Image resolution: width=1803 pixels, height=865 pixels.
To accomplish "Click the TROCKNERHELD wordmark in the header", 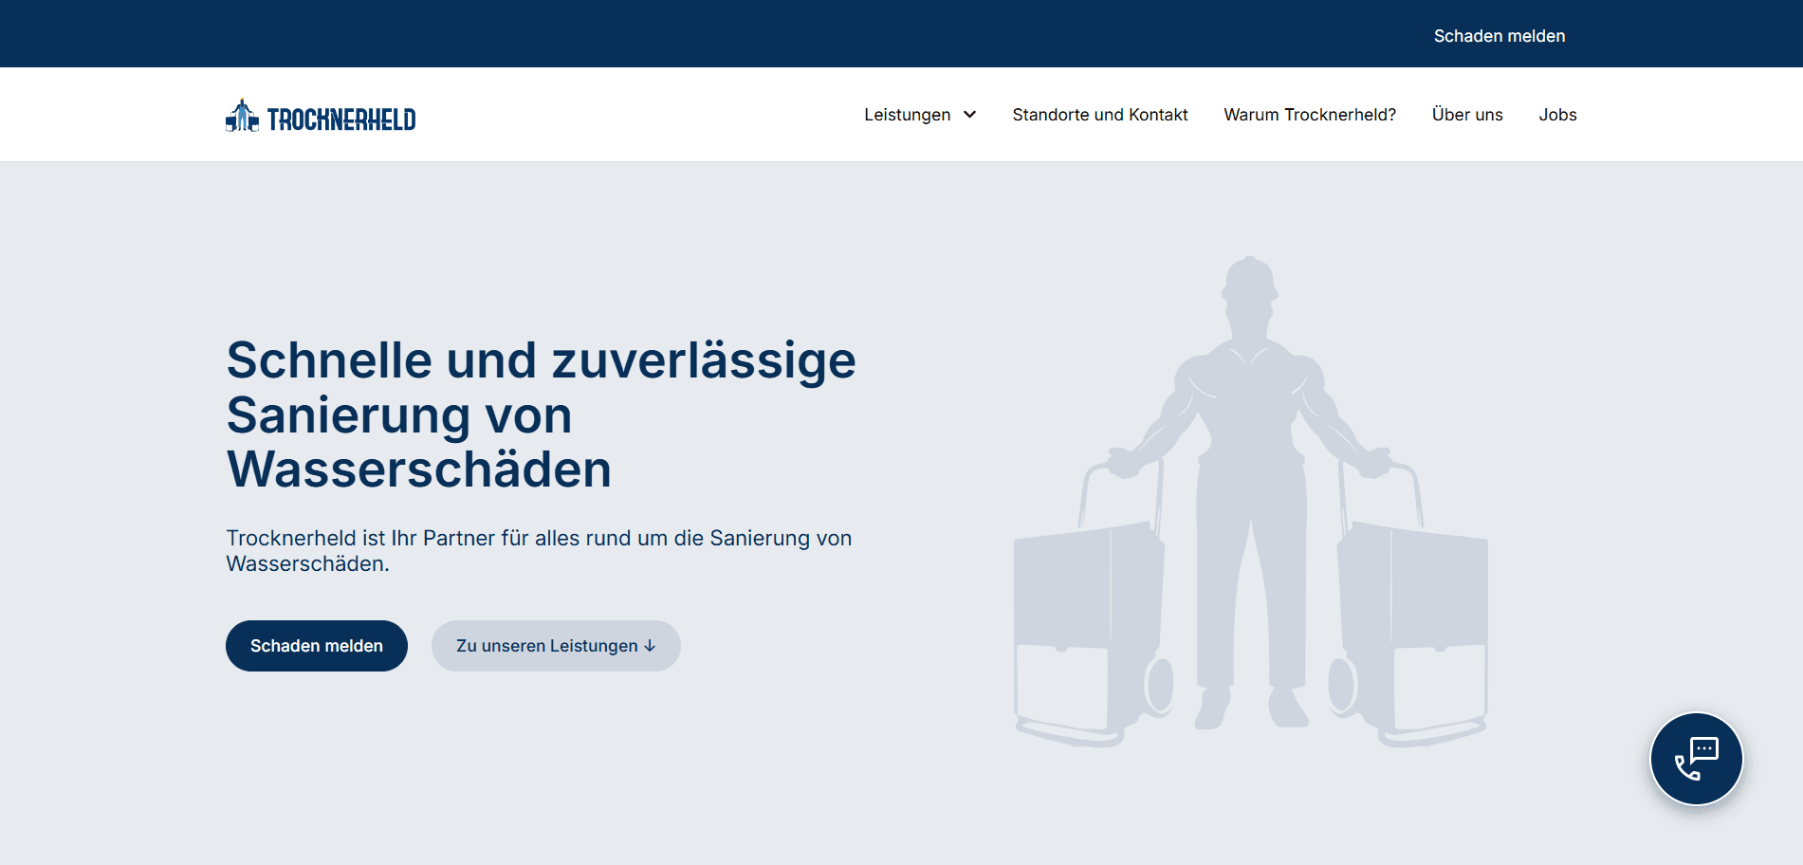I will [x=341, y=120].
